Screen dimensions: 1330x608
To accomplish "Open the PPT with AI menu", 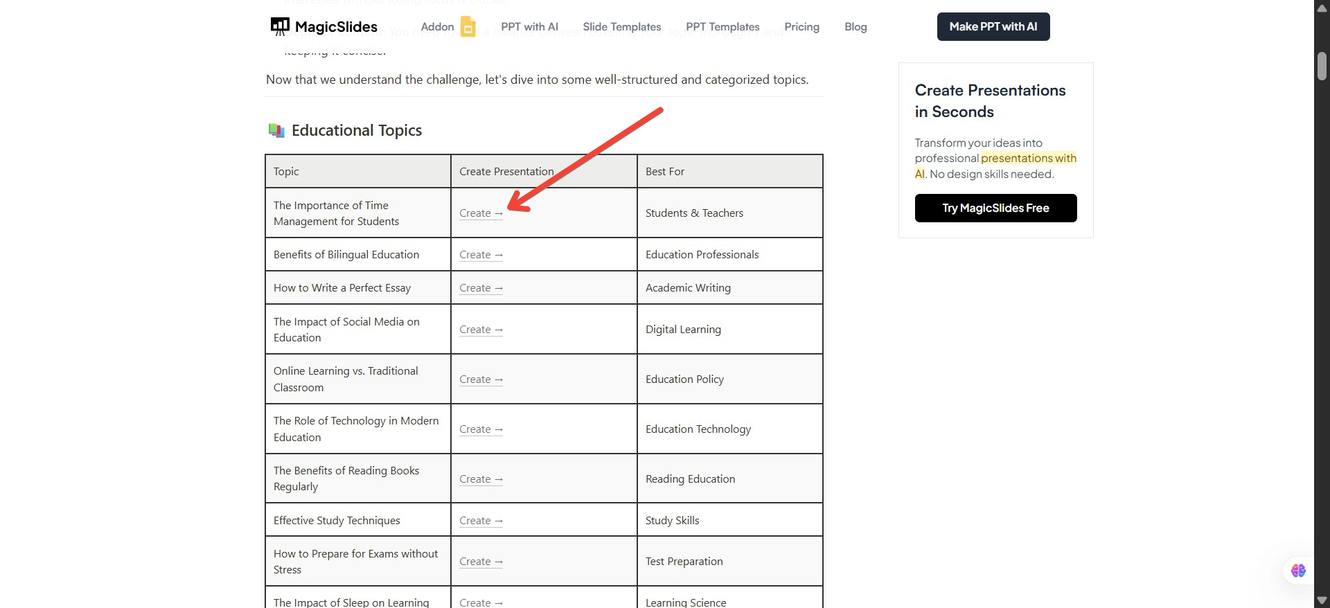I will coord(529,27).
